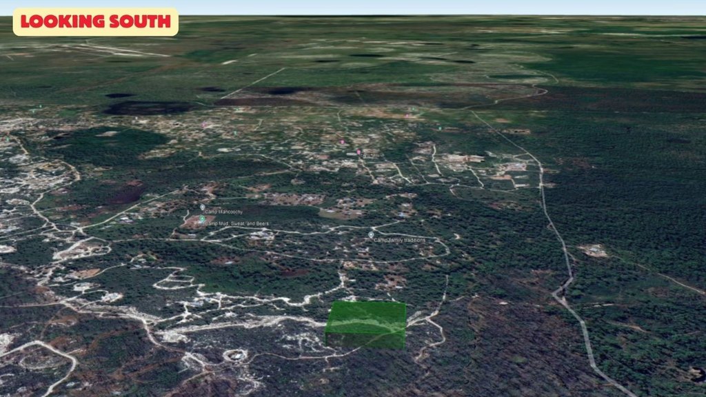Click the large dark pond near the horizon
706x397 pixels.
click(x=148, y=108)
